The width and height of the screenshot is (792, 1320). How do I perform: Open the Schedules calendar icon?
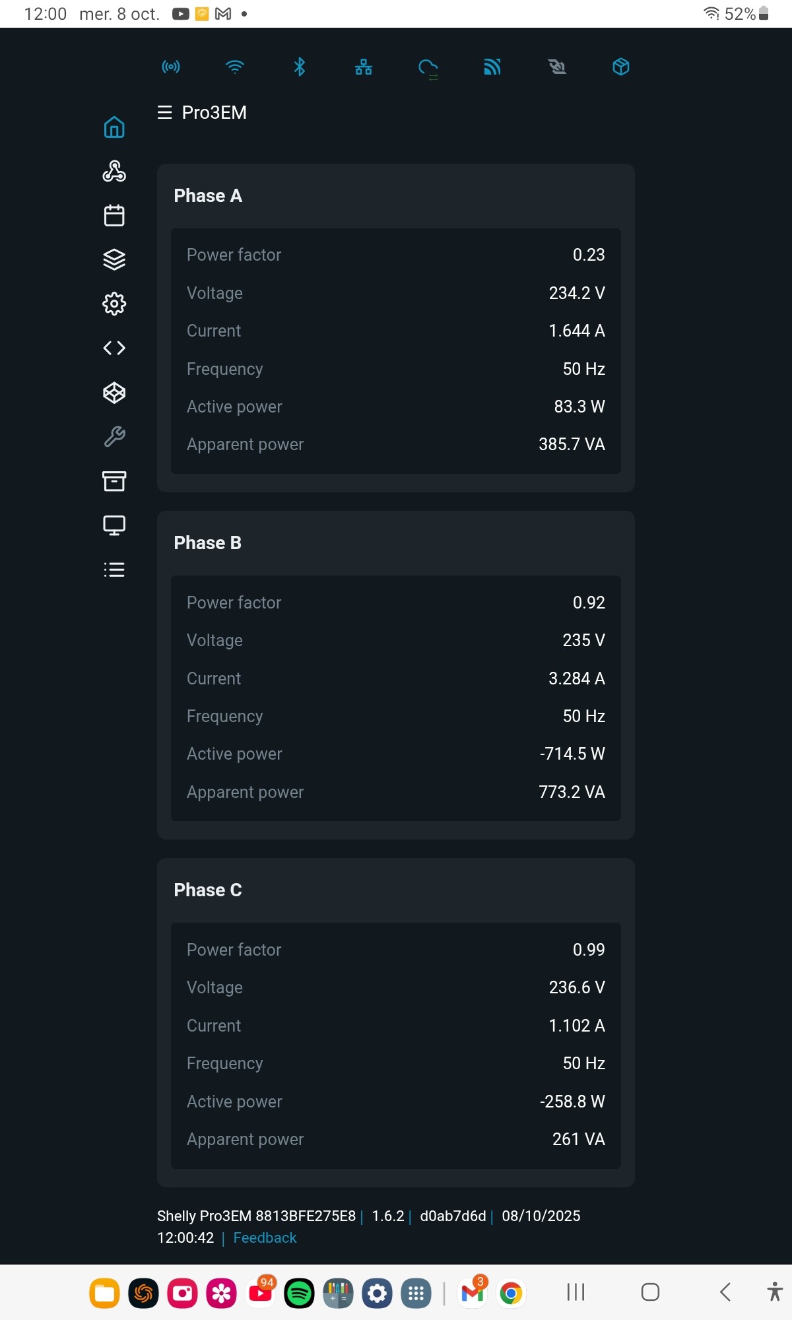pyautogui.click(x=114, y=215)
